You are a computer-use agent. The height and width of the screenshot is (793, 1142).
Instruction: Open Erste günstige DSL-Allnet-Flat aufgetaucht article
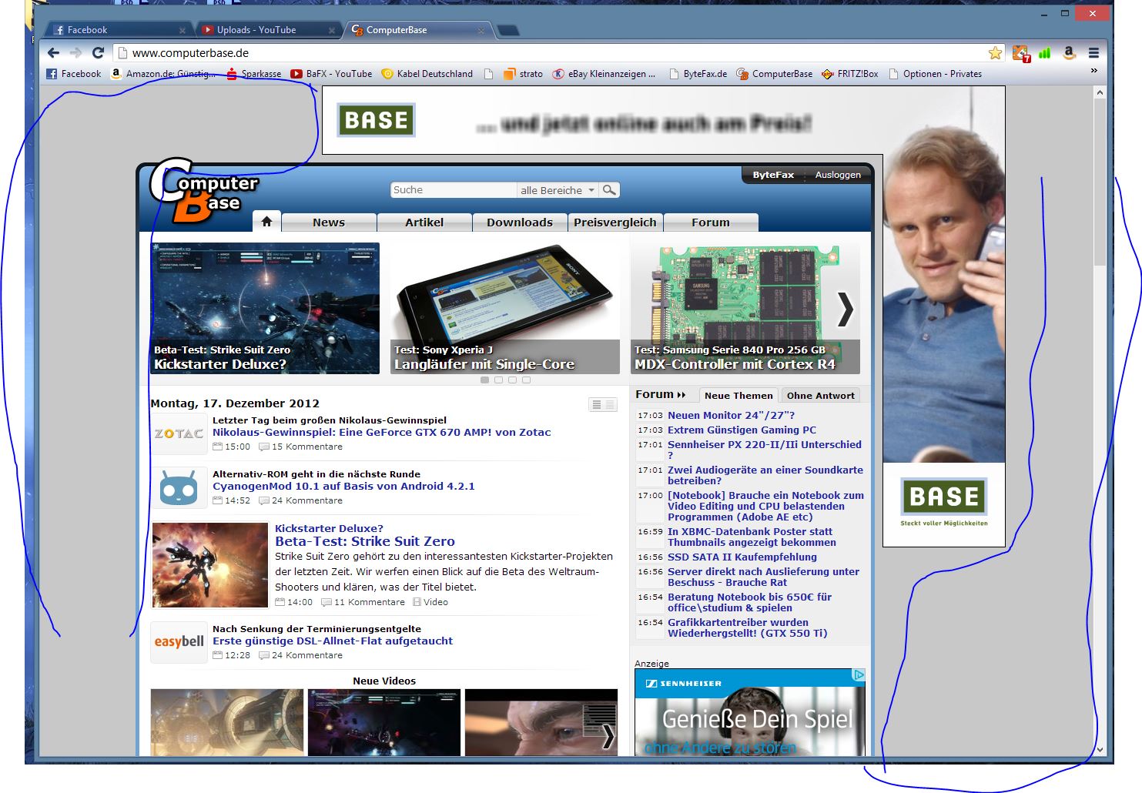[333, 641]
